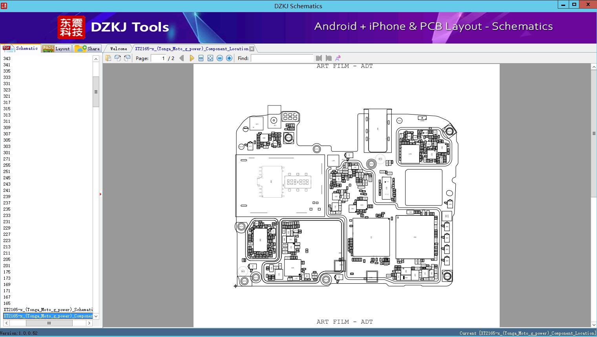This screenshot has width=597, height=337.
Task: Toggle match case search option
Action: coord(338,58)
